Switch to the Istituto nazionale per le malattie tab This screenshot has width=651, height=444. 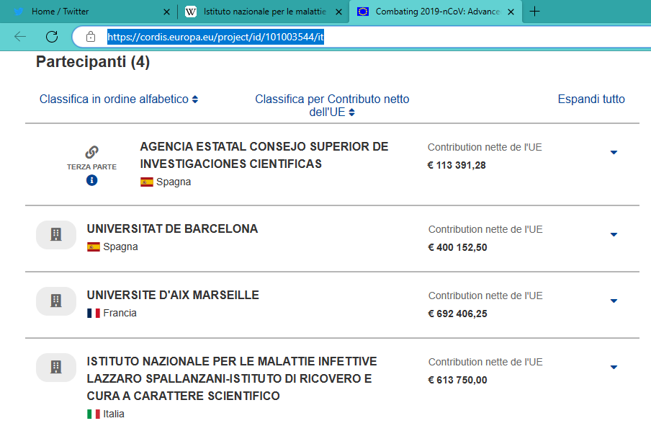(264, 12)
